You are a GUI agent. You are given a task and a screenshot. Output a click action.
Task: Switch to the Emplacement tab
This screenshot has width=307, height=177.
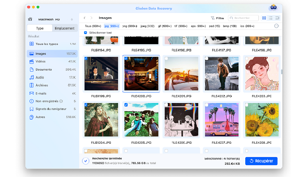click(x=64, y=28)
